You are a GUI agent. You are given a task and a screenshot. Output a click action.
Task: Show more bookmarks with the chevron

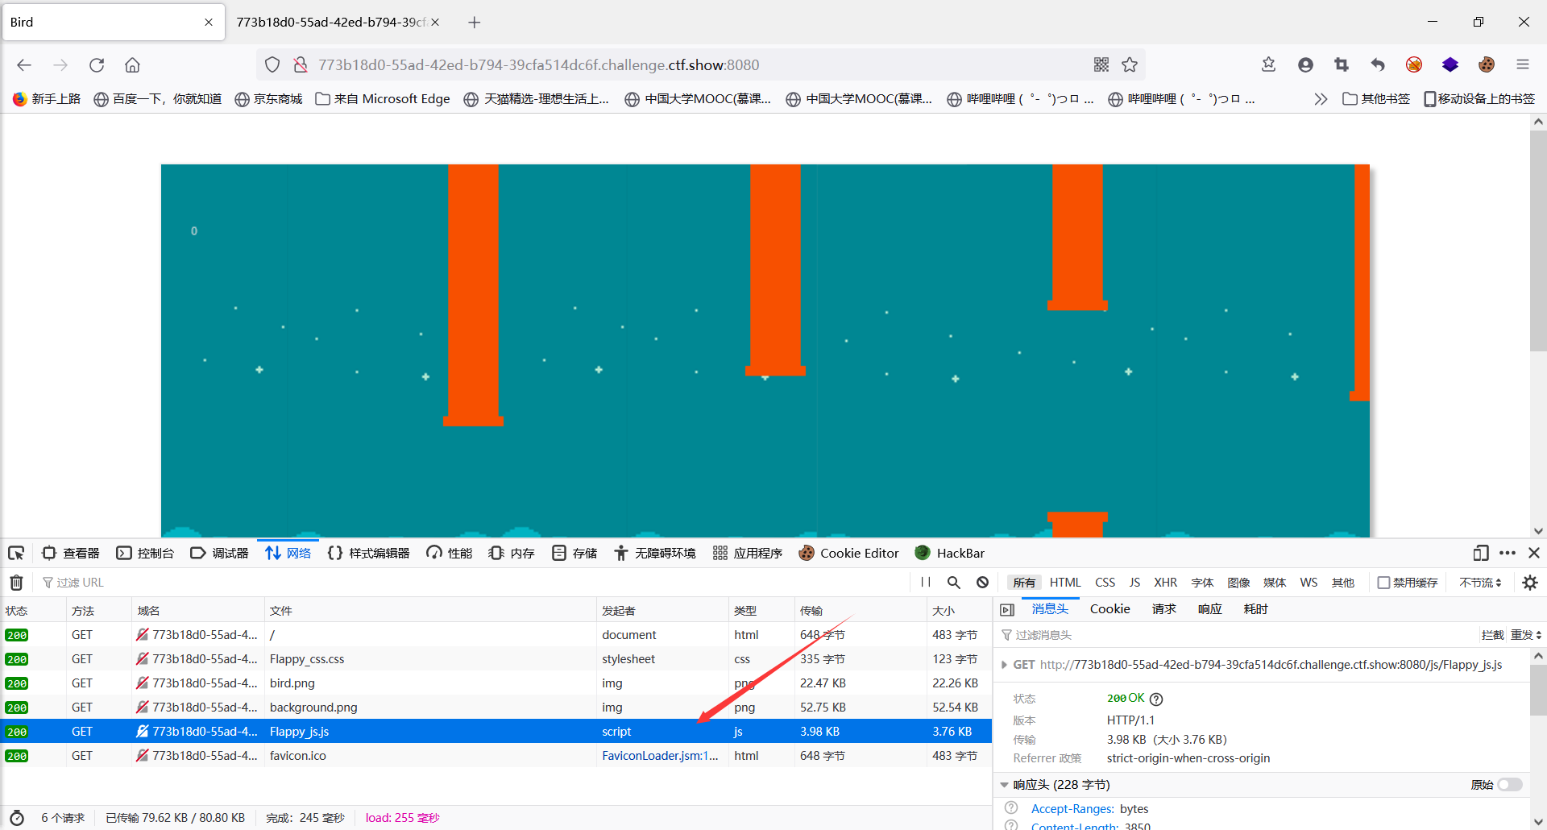[x=1320, y=99]
